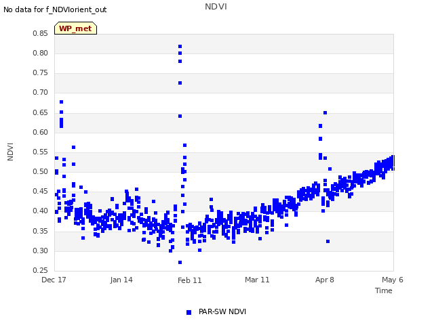Viewport: 434px width, 325px height.
Task: Click the Apr 8 outlier point near 0.65
Action: click(325, 113)
